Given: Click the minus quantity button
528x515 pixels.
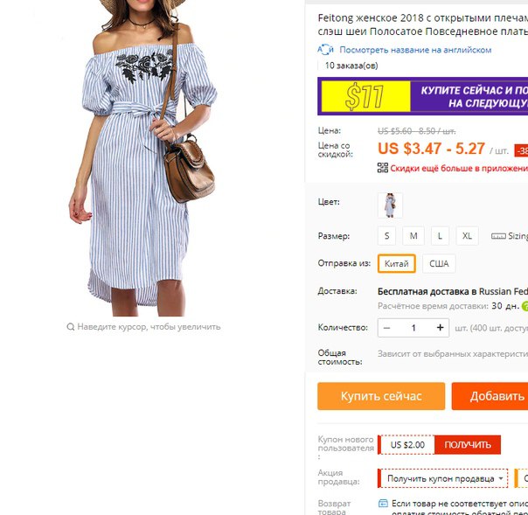Looking at the screenshot, I should click(386, 328).
